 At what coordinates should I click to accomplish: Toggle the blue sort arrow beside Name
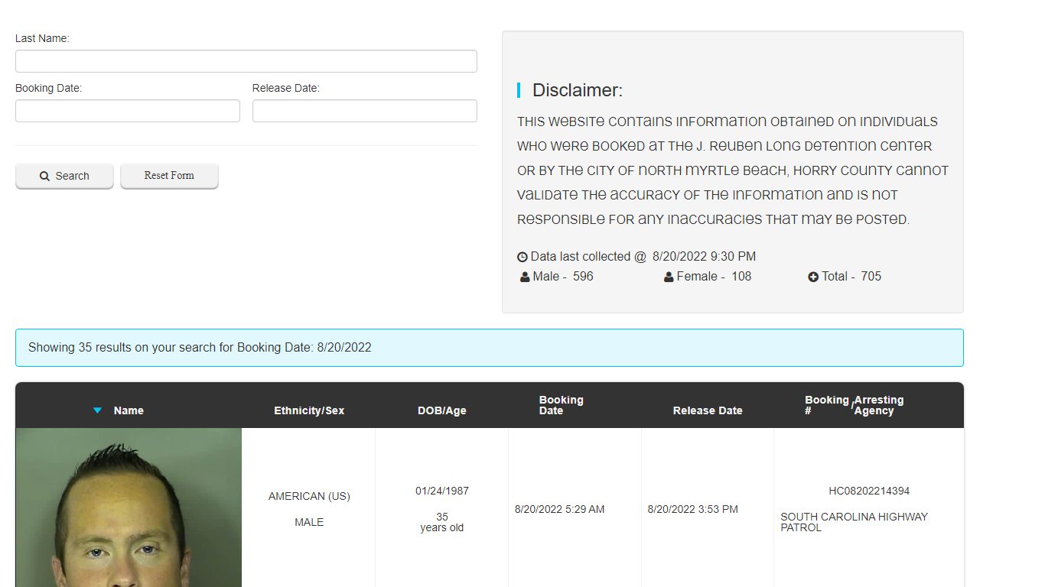pos(97,410)
